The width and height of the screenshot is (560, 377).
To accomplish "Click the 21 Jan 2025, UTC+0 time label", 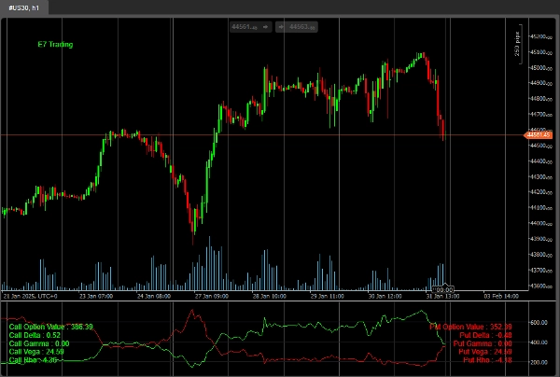I will pos(31,296).
